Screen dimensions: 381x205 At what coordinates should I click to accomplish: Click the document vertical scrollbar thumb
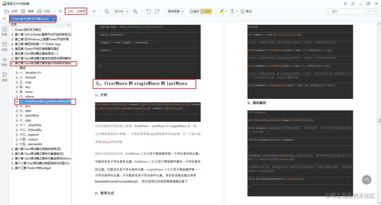379,120
